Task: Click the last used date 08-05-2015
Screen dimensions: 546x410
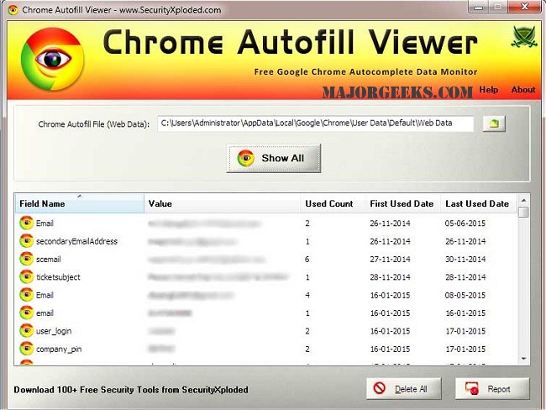Action: point(465,295)
